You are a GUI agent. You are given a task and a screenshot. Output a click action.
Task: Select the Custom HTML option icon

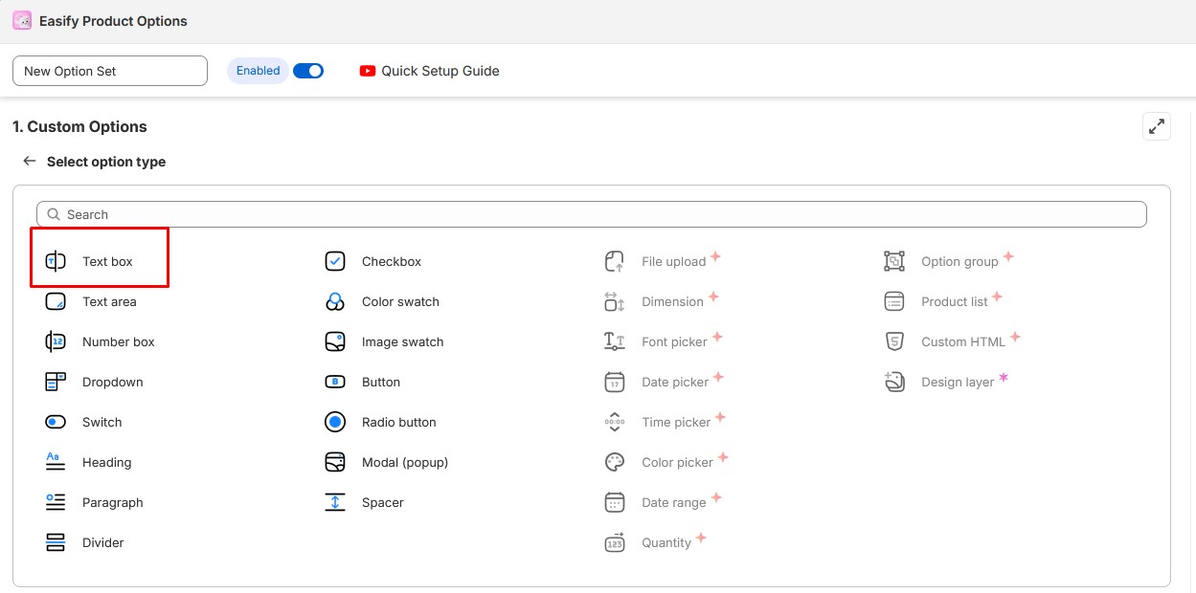pyautogui.click(x=893, y=341)
